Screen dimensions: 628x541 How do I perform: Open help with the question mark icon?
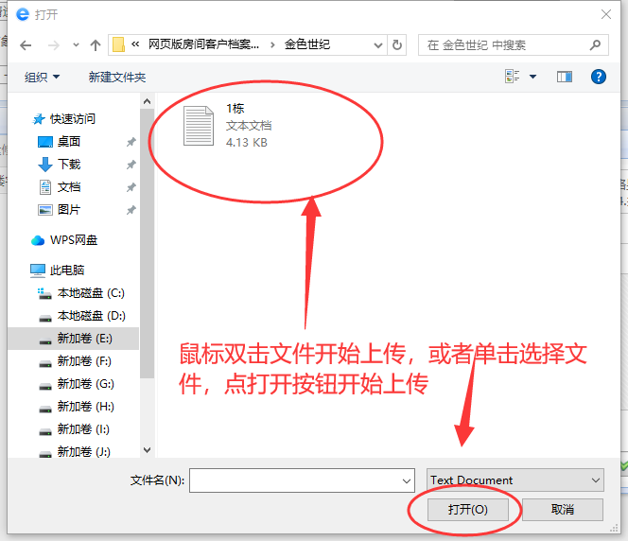click(598, 77)
